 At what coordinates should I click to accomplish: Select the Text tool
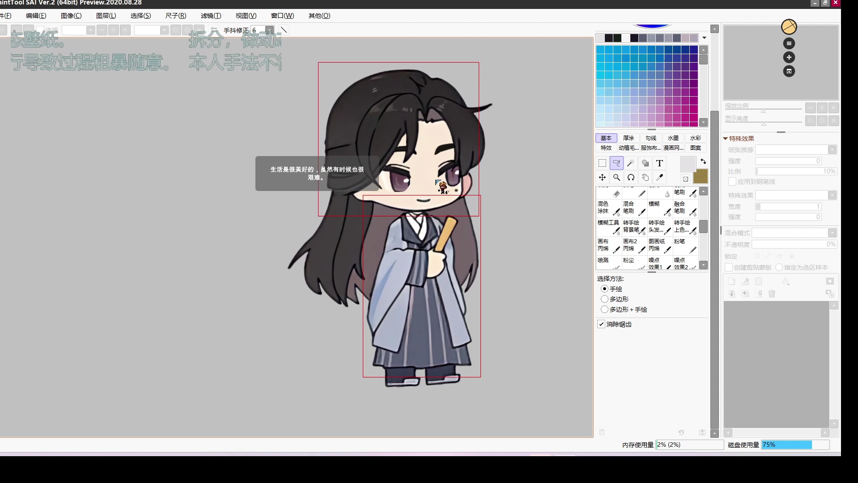click(x=659, y=163)
